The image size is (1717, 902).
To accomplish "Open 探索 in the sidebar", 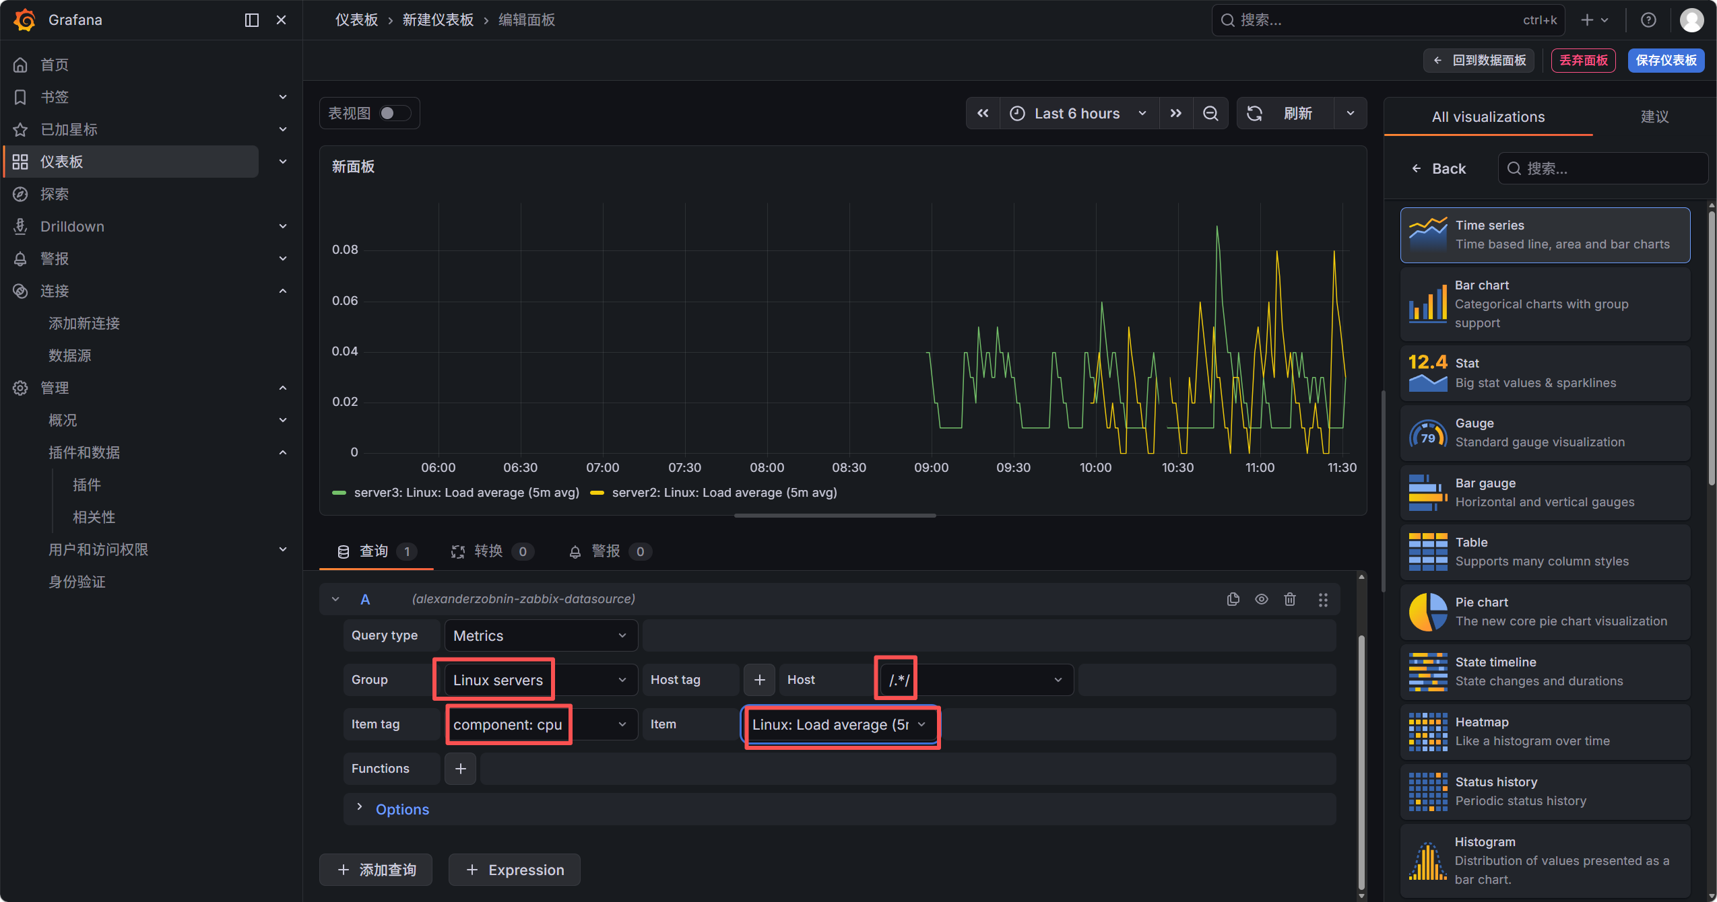I will [54, 194].
